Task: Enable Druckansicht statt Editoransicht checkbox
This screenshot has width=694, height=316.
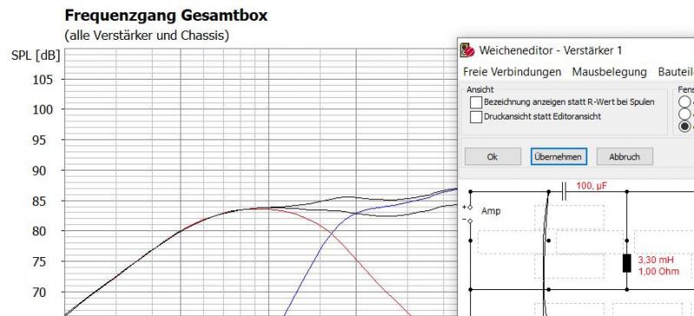Action: coord(475,117)
